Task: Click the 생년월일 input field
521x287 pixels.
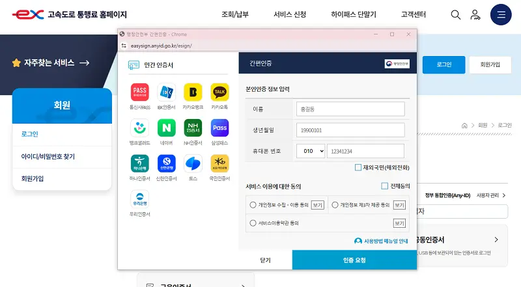Action: (x=350, y=130)
